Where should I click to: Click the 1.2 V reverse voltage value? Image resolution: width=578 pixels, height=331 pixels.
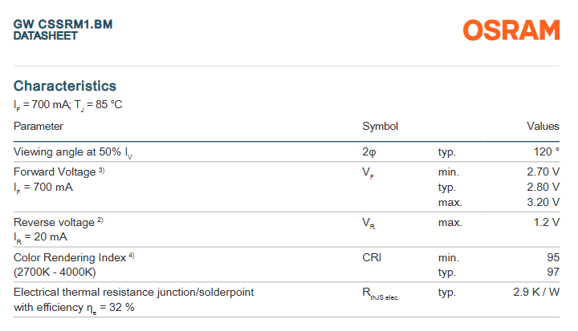tap(547, 222)
